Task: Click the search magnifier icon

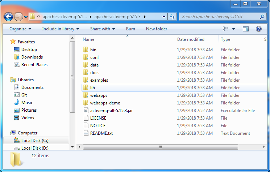Action: click(x=262, y=17)
